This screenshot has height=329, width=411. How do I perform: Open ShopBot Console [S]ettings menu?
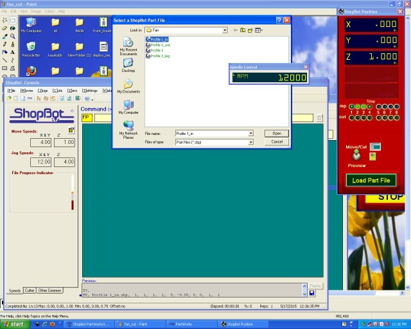(90, 91)
